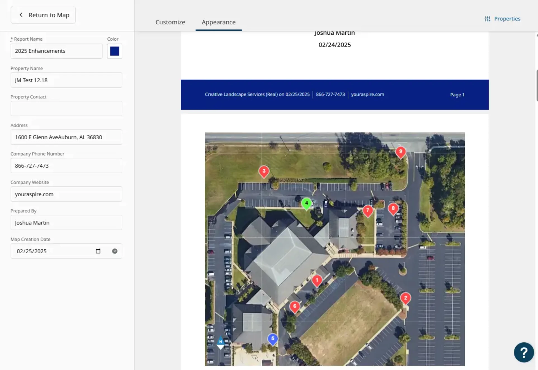Click red map marker number 6
The image size is (538, 370).
click(294, 306)
